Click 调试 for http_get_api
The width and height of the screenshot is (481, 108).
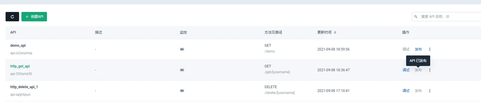click(406, 70)
